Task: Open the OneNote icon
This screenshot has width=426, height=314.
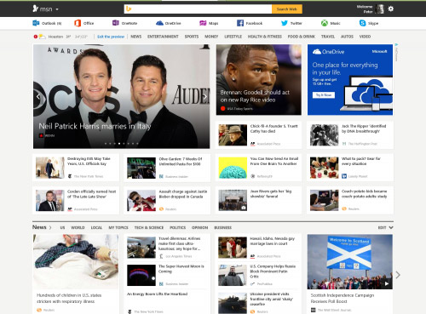Action: coord(116,23)
